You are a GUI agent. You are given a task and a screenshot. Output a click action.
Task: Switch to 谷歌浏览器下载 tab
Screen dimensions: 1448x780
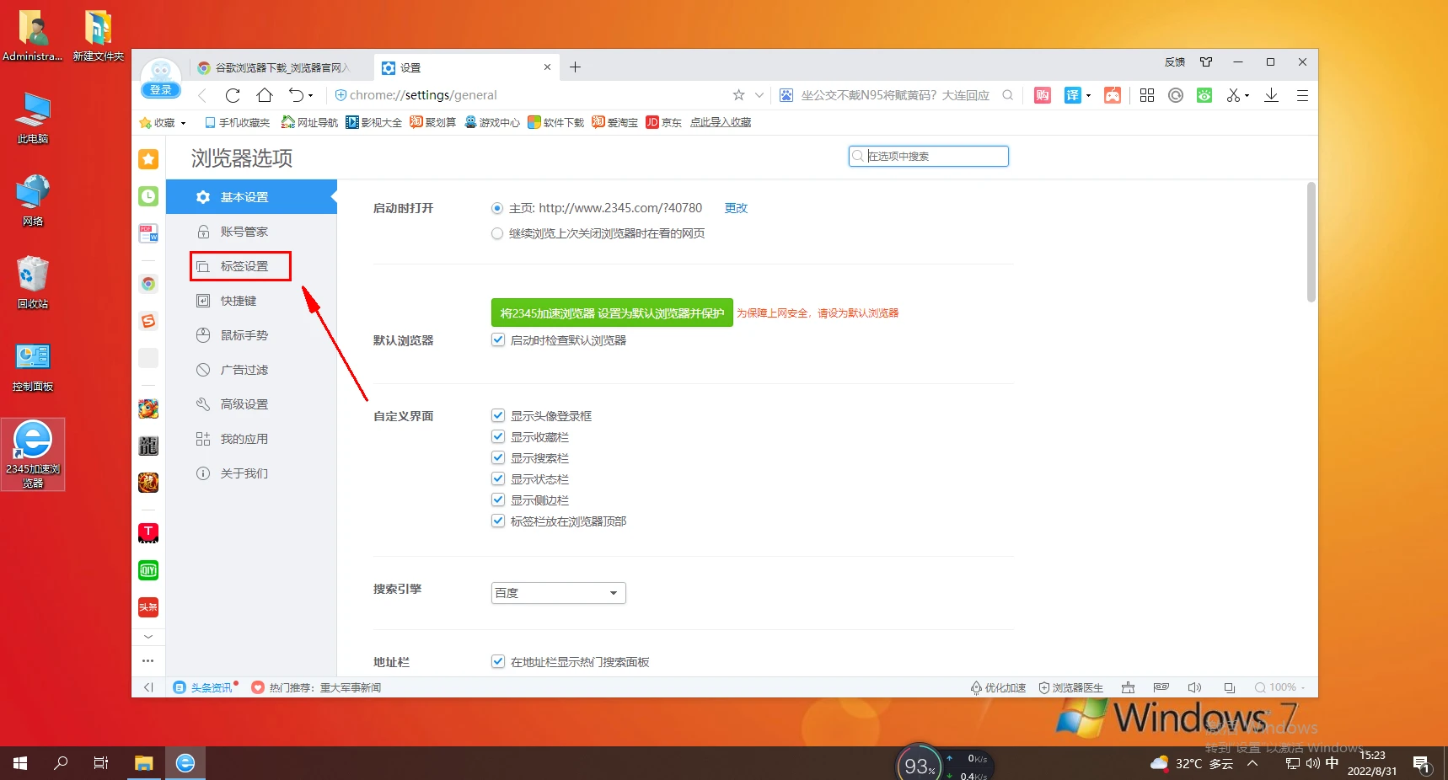pyautogui.click(x=282, y=67)
